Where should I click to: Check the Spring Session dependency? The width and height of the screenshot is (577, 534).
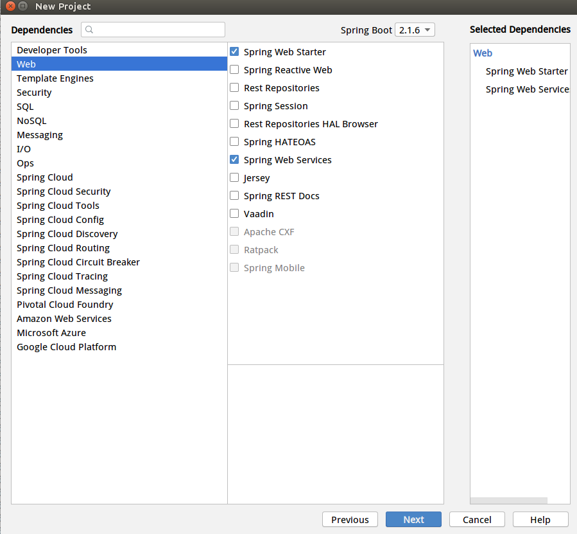click(234, 106)
